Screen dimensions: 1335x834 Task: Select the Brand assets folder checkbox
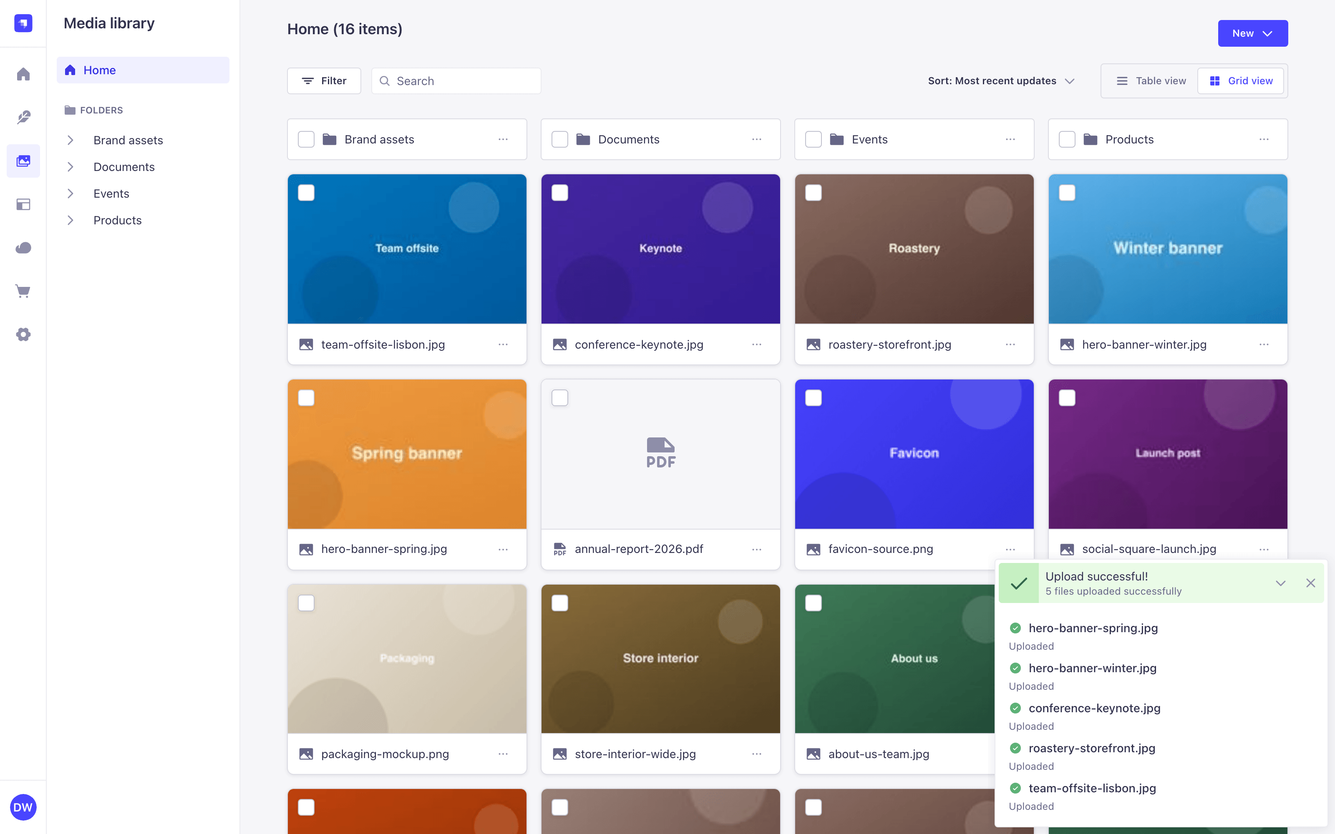coord(306,140)
